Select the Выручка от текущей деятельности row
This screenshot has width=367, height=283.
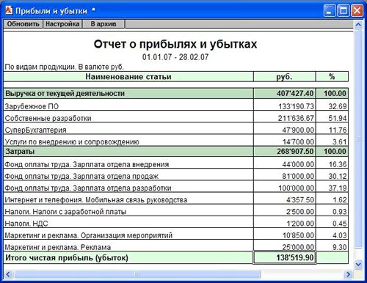176,94
